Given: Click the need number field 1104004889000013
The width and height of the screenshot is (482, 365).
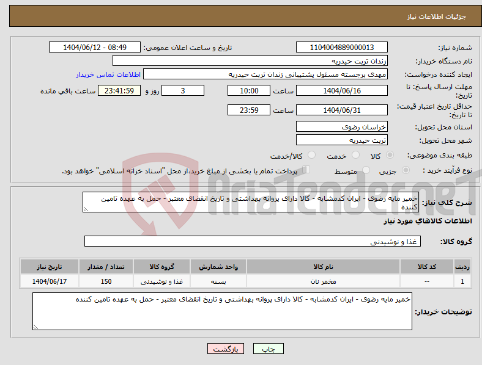Looking at the screenshot, I should (x=342, y=47).
